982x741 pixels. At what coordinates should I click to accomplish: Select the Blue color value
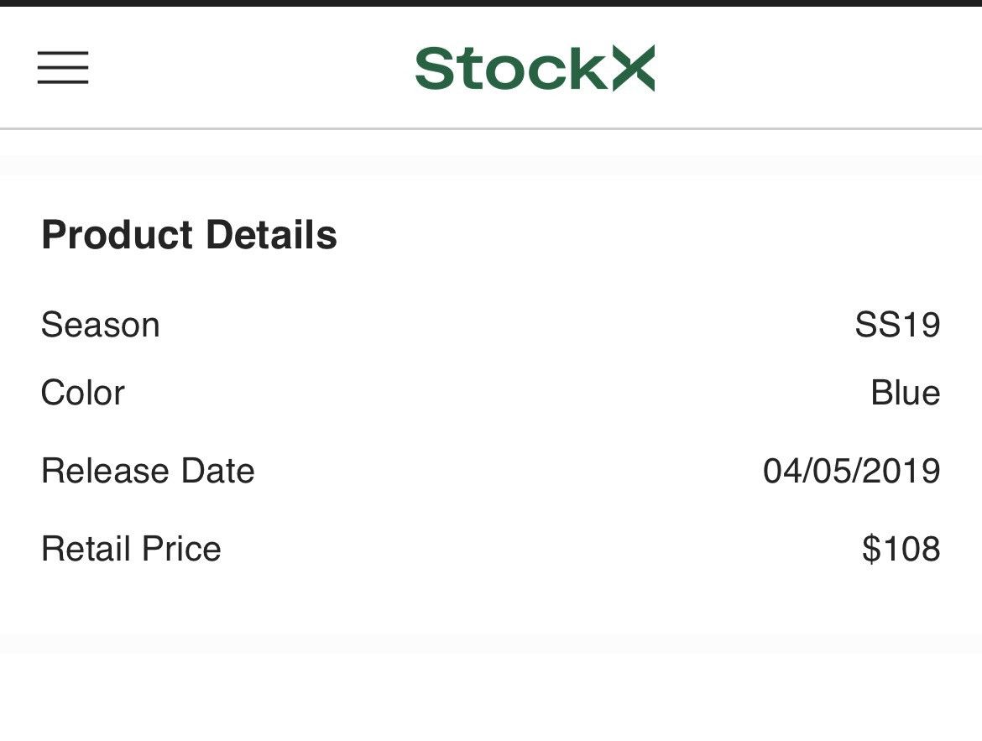click(906, 393)
